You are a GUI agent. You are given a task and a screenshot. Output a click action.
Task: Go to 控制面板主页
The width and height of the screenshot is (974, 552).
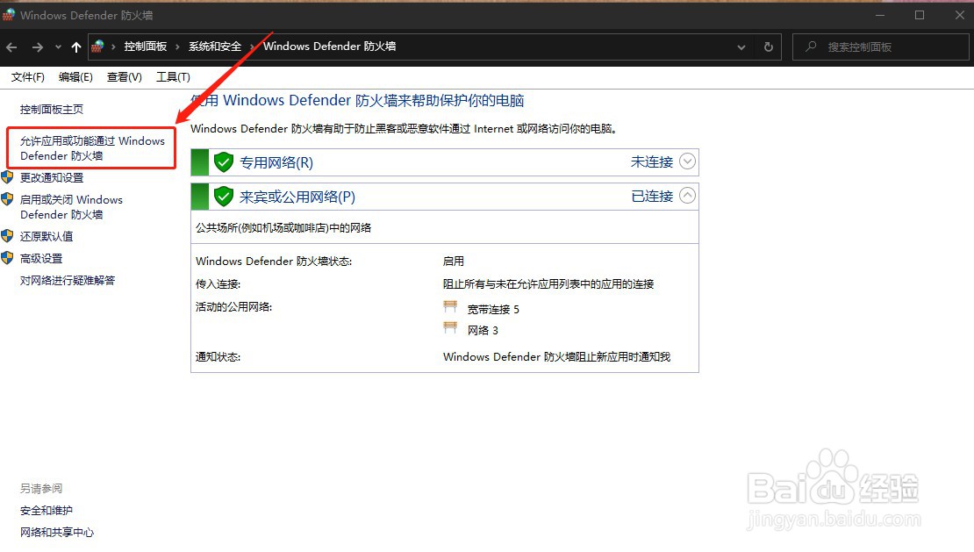point(52,110)
